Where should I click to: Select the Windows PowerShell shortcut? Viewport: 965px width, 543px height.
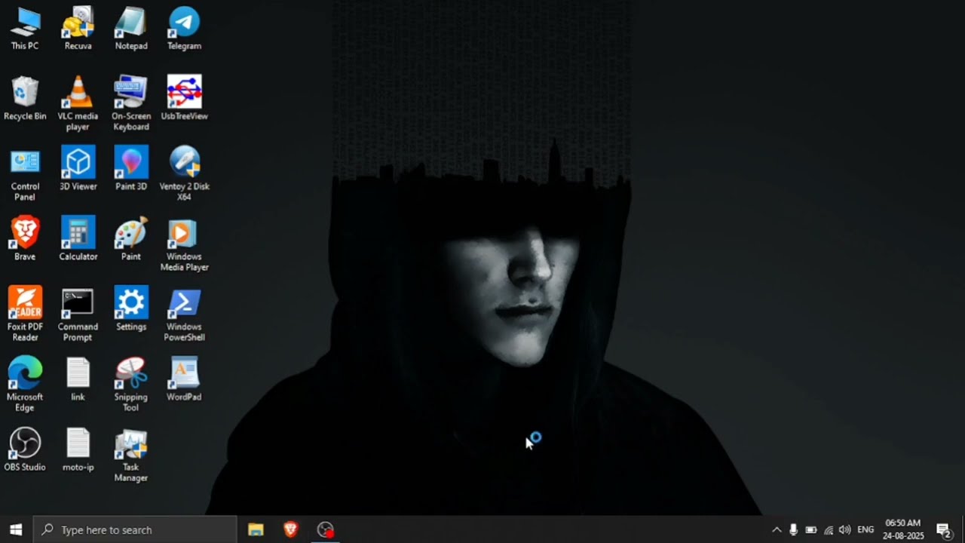[x=184, y=314]
